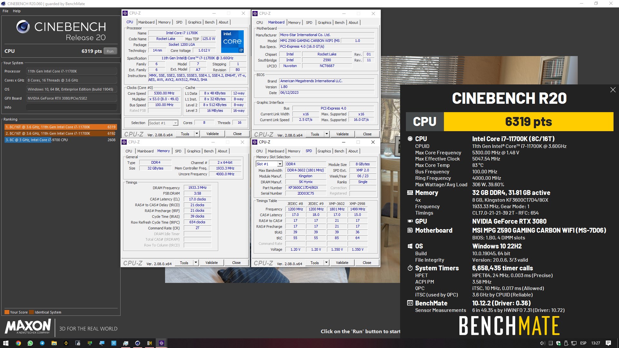Click the ESP input language indicator
This screenshot has height=348, width=619.
[583, 343]
